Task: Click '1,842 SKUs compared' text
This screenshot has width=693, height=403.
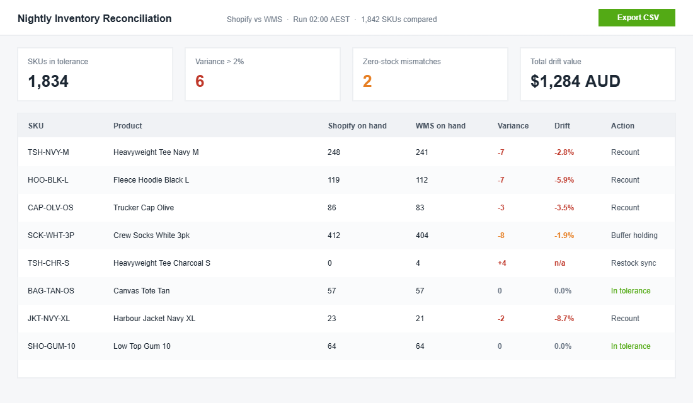Action: pyautogui.click(x=399, y=20)
